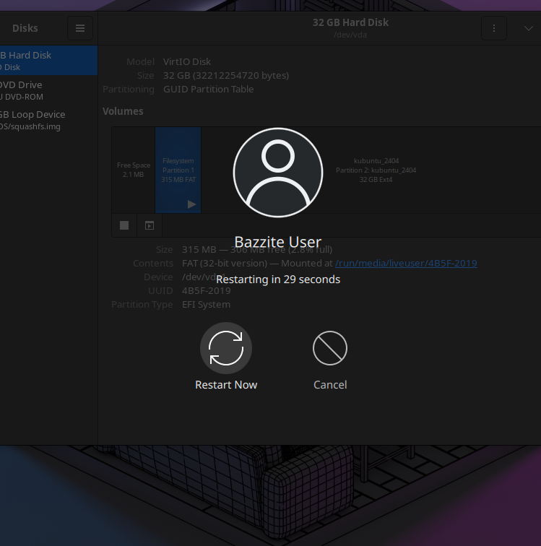Select the Filesystem Partition 1 FAT volume
This screenshot has height=546, width=541.
tap(178, 170)
